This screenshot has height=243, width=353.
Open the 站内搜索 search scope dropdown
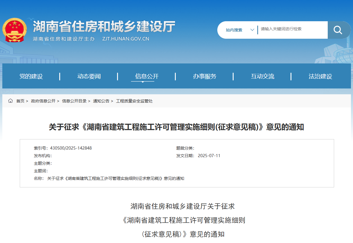click(x=234, y=30)
